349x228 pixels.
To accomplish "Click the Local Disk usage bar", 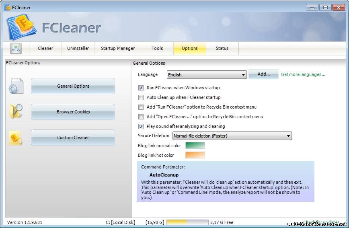I will [187, 222].
